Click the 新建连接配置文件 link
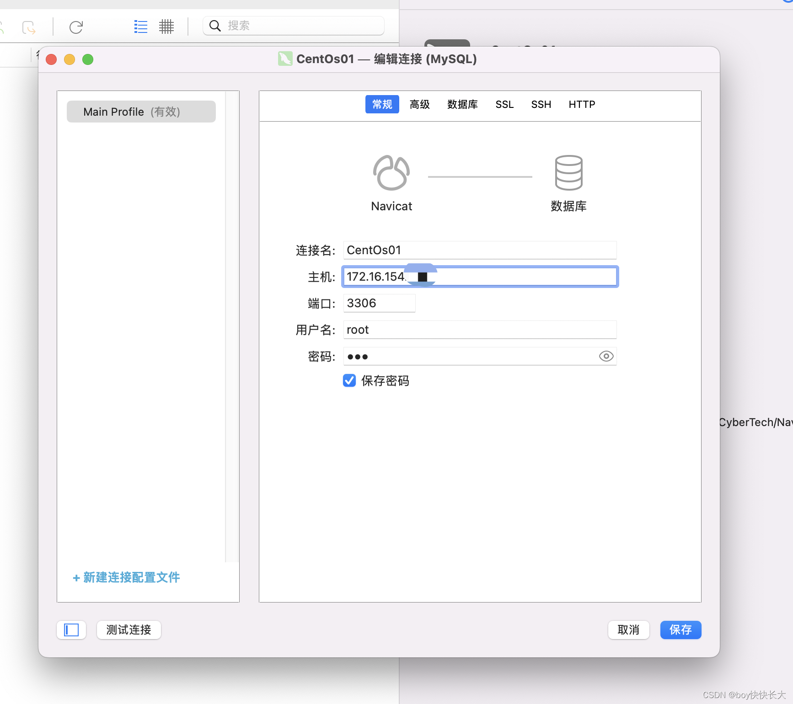The width and height of the screenshot is (793, 704). (126, 577)
